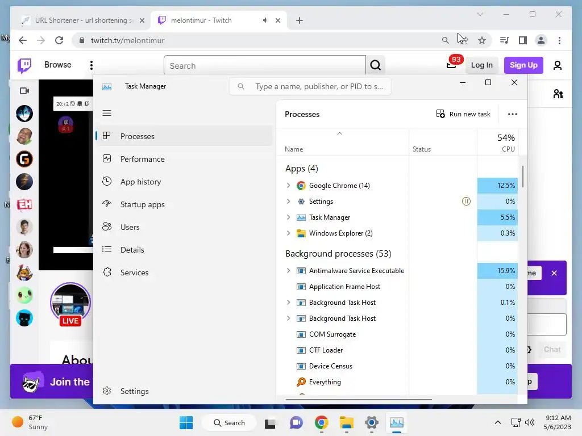The image size is (582, 436).
Task: Click Windows Explorer folder icon in list
Action: coord(301,233)
